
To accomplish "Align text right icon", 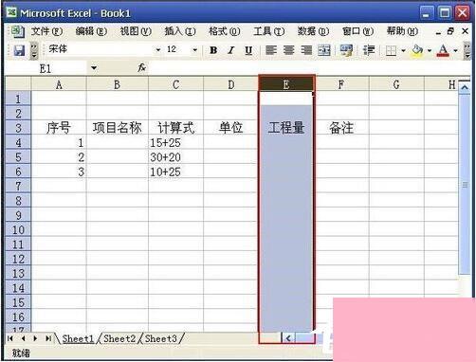I will click(306, 50).
